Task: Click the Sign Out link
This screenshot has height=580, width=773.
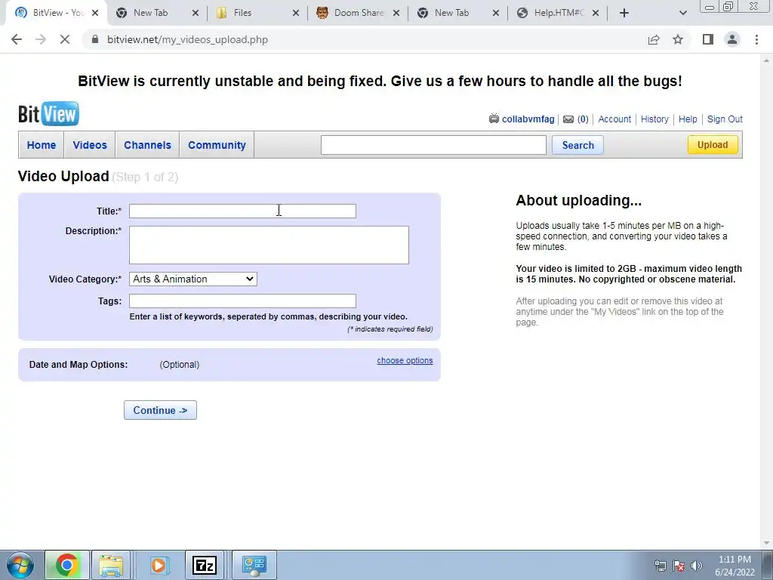Action: click(x=725, y=119)
